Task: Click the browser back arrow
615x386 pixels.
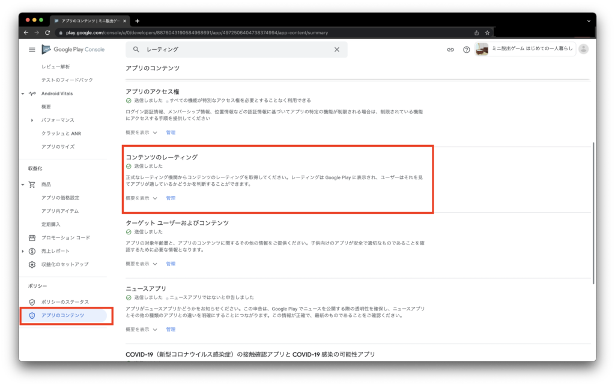Action: pos(27,32)
